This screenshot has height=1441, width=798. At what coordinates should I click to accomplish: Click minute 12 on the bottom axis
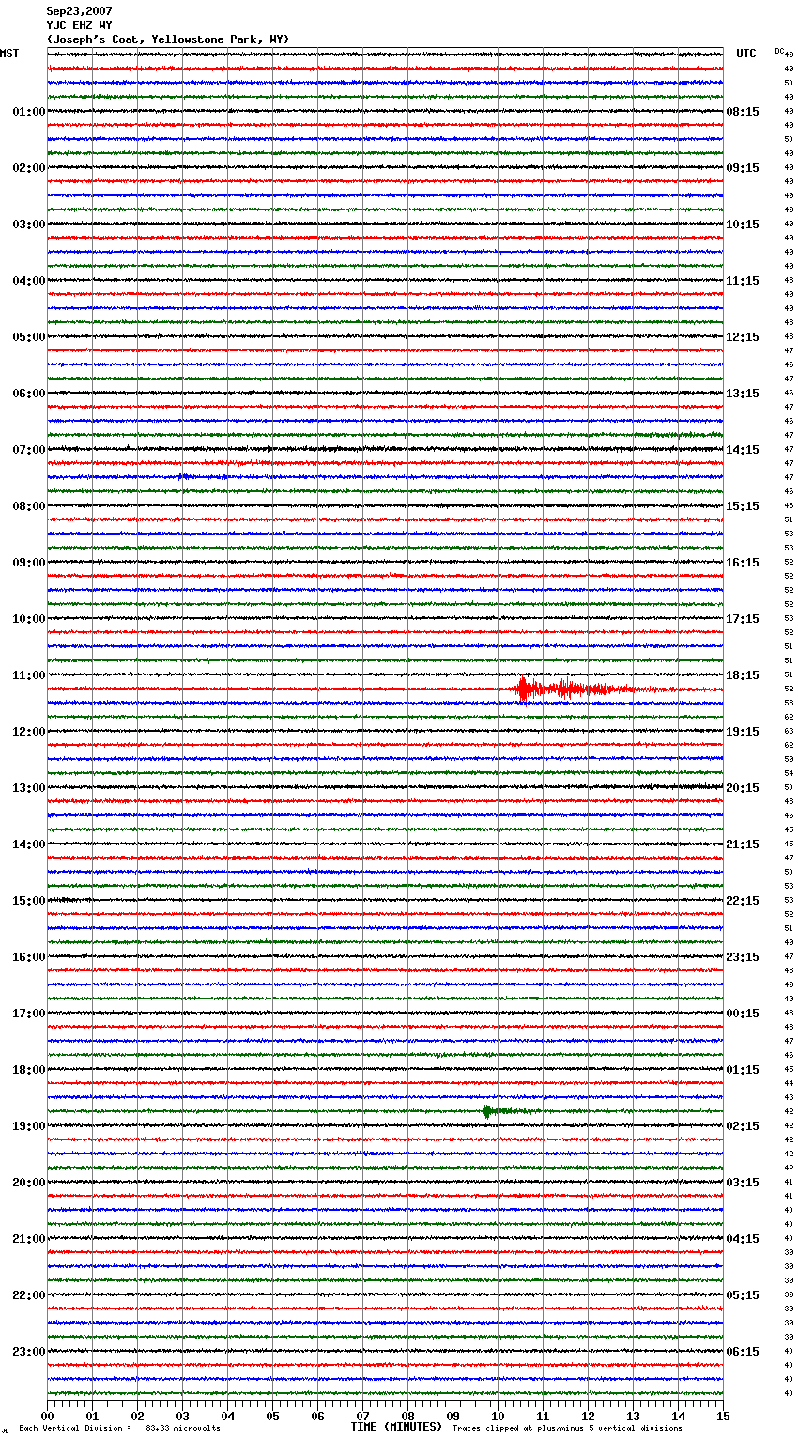click(588, 1416)
